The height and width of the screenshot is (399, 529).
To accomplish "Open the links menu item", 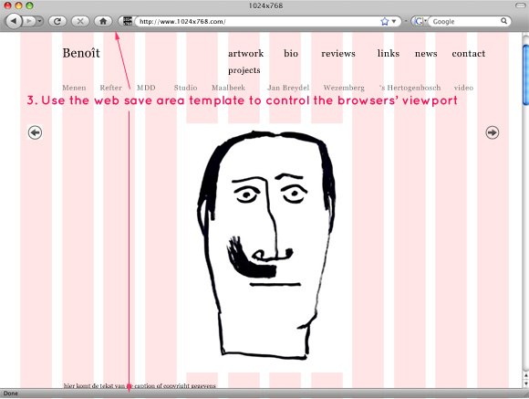I will (x=389, y=53).
